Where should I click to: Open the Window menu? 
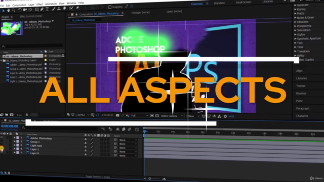pyautogui.click(x=71, y=3)
